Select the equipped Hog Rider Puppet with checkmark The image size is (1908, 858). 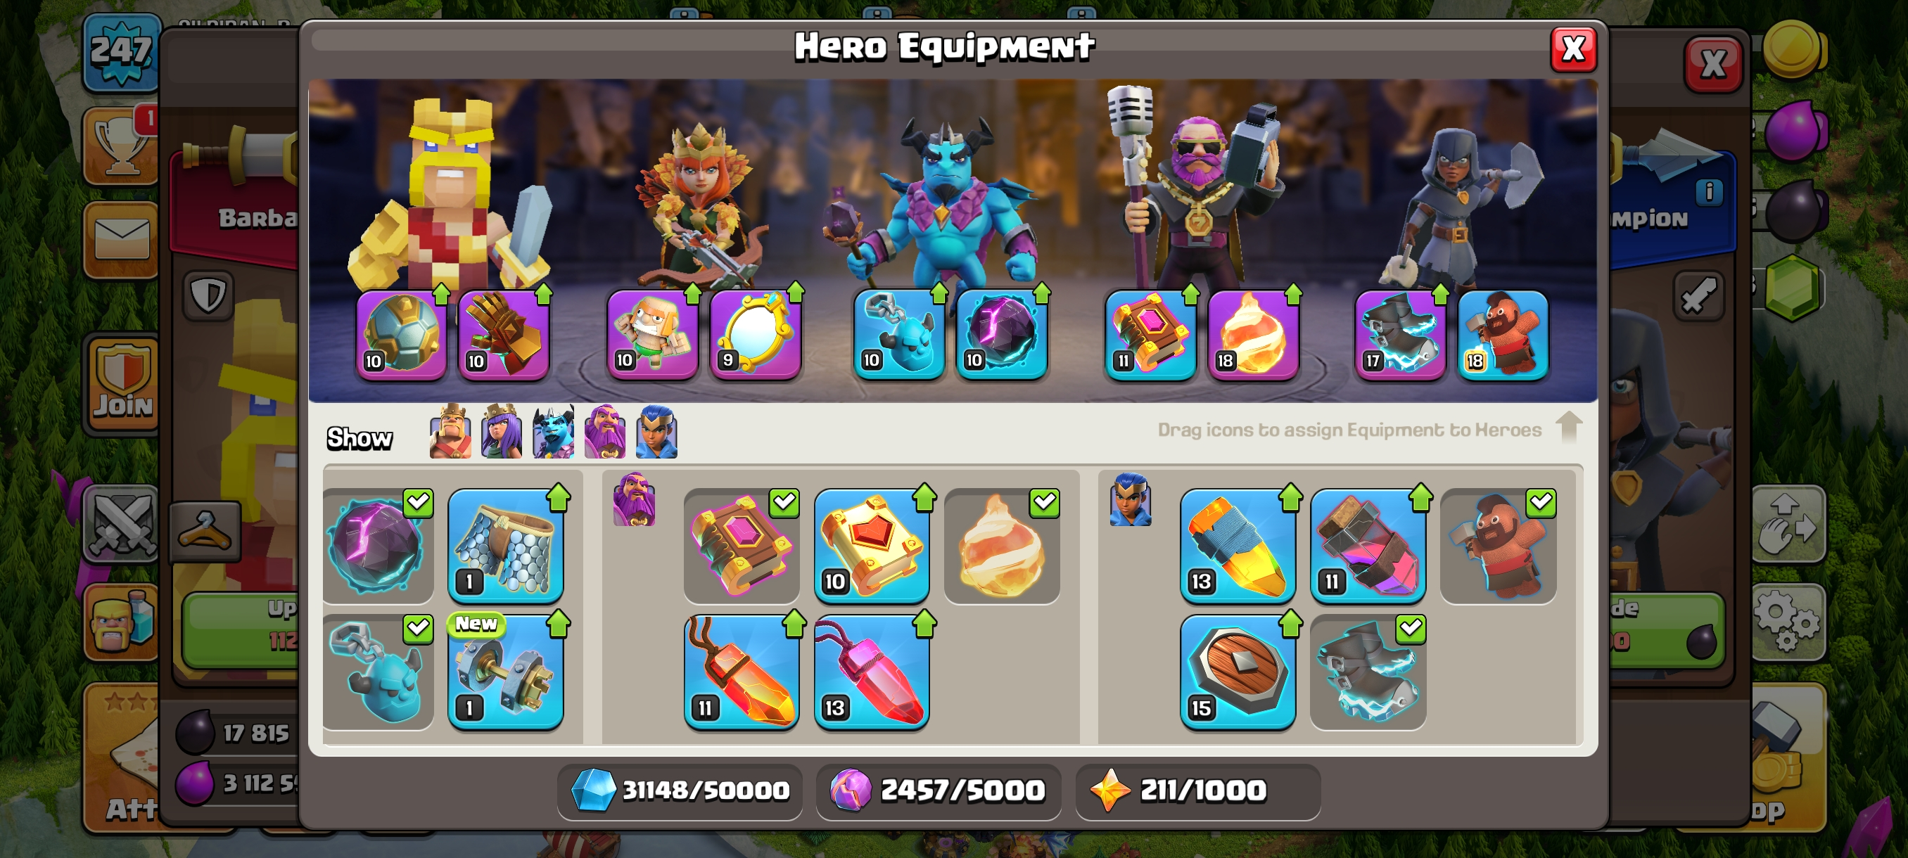tap(1499, 546)
